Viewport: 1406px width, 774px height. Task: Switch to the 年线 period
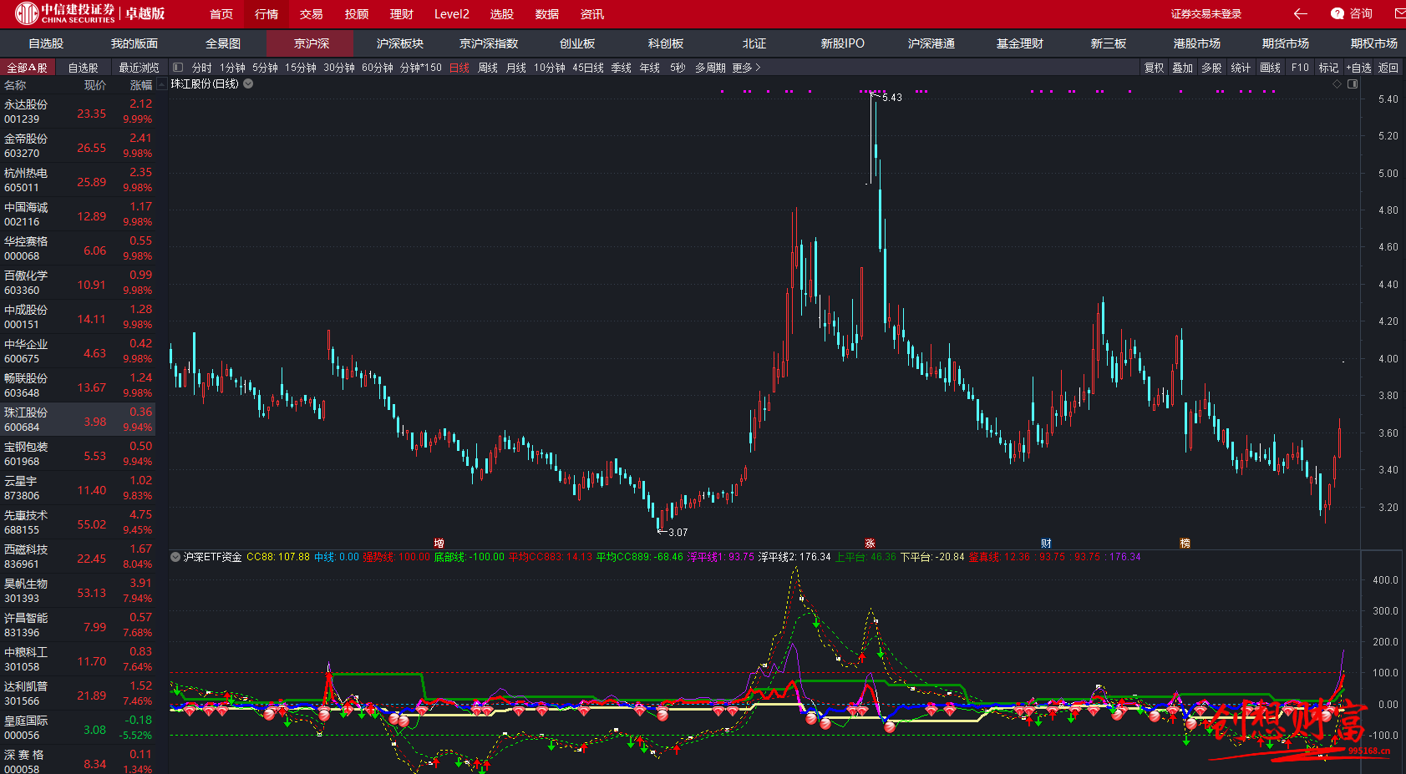coord(650,68)
